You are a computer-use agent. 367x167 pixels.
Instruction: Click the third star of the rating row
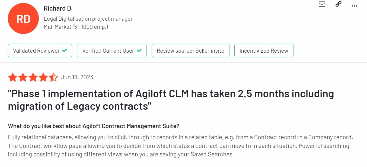[x=33, y=77]
